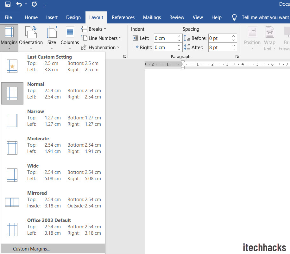Apply the Last Custom Setting margins
Image resolution: width=290 pixels, height=254 pixels.
pos(53,63)
